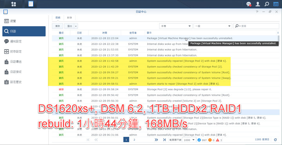Open 封存設定 archive settings
The image size is (282, 145).
tap(24, 52)
